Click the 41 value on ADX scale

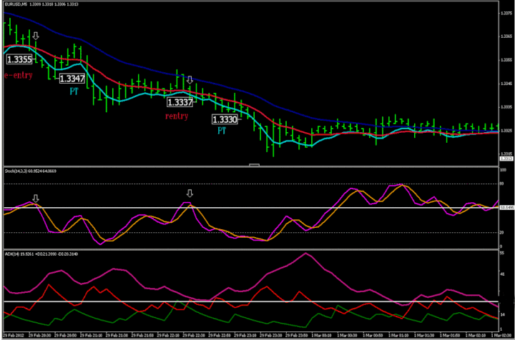[502, 274]
